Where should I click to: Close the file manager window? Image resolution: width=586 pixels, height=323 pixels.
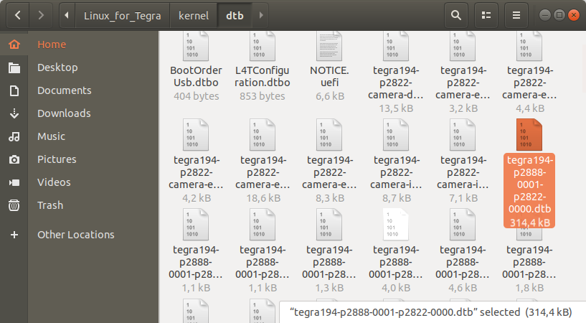click(573, 15)
